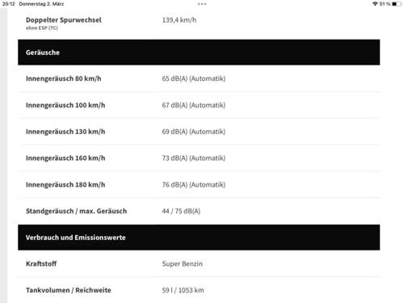Click the Innengeräusch 80 km/h row

[199, 78]
